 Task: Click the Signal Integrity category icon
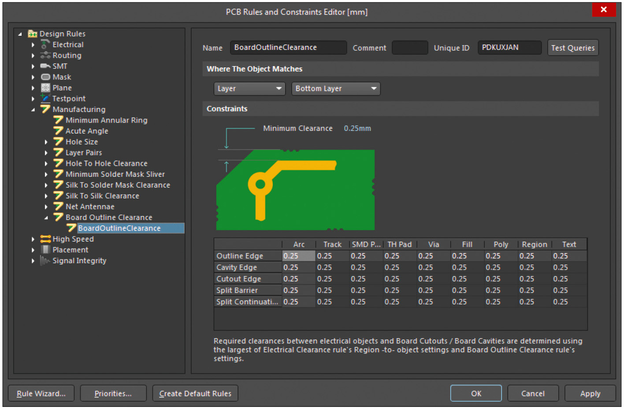pos(45,261)
